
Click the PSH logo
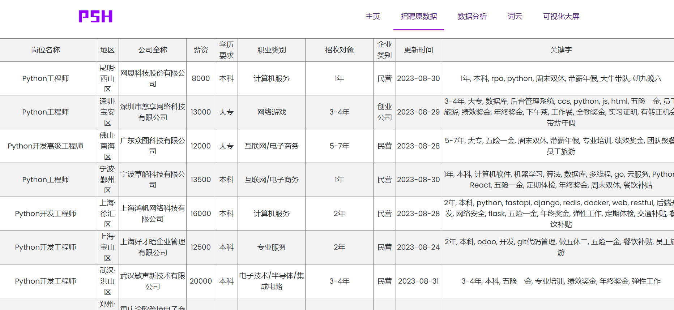pos(95,16)
